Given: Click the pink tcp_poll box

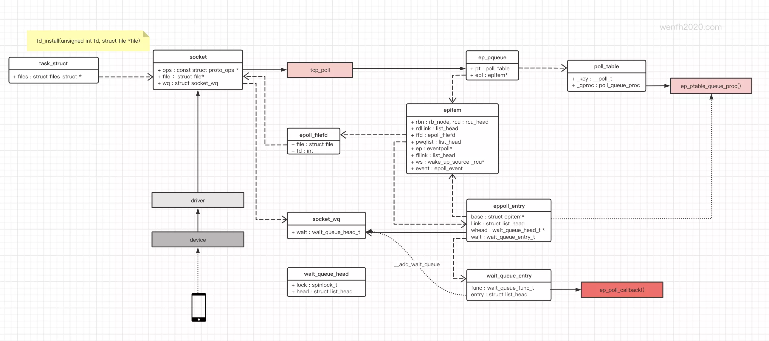Looking at the screenshot, I should (320, 70).
